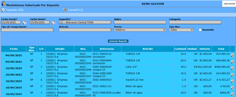Click the Unidad column header
Screen dimensions: 236x97
pyautogui.click(x=192, y=49)
